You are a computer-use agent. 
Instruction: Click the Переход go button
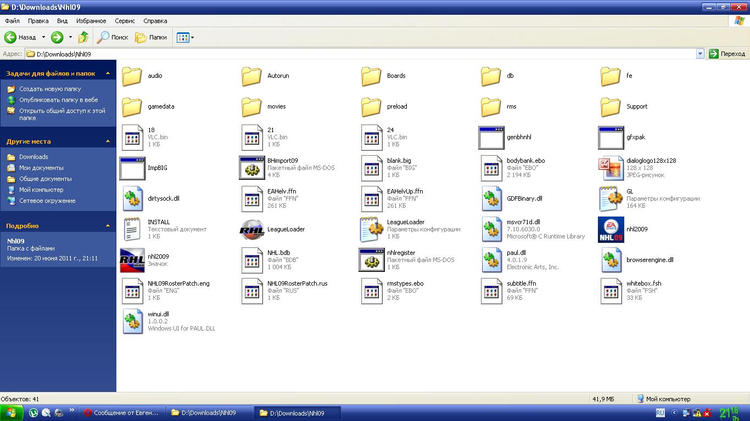coord(727,54)
